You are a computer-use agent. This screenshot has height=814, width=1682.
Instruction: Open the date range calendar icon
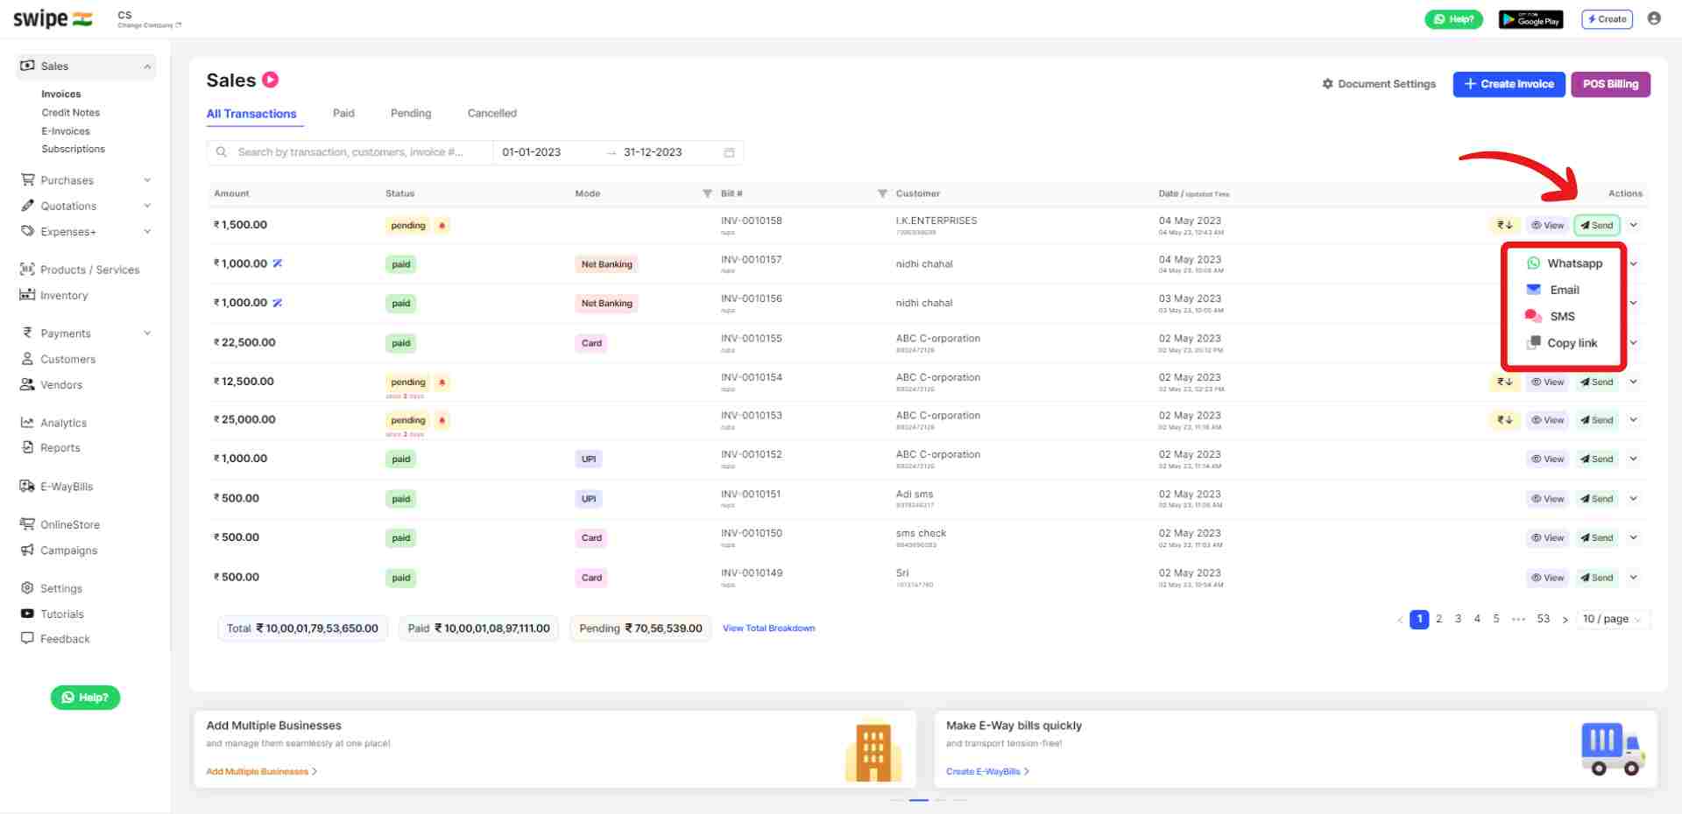tap(729, 152)
